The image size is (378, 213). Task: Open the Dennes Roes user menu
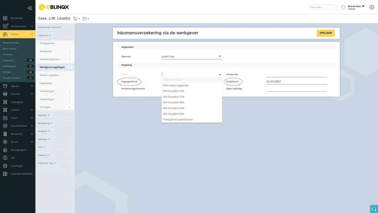coord(356,7)
